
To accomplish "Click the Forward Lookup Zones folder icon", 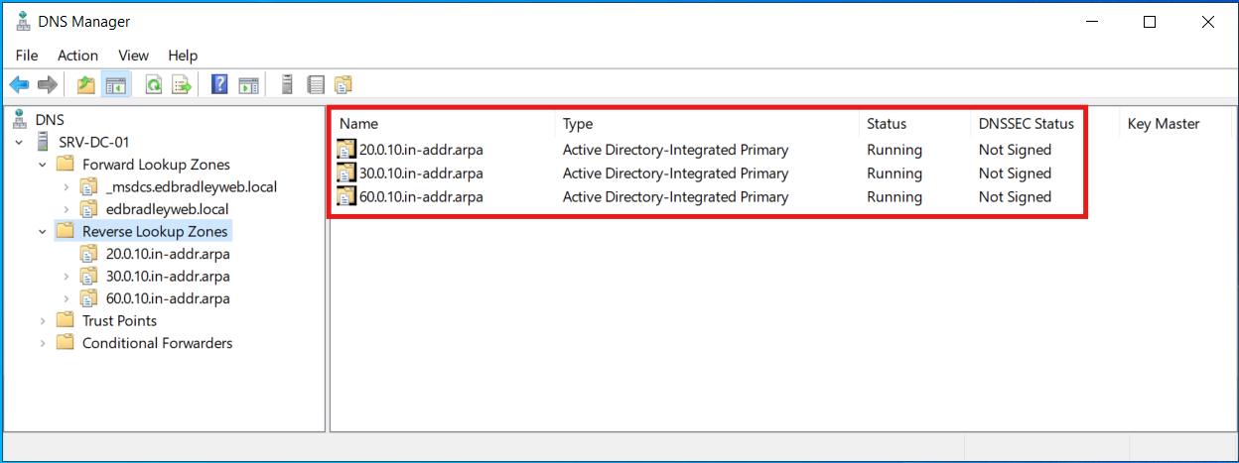I will (66, 165).
